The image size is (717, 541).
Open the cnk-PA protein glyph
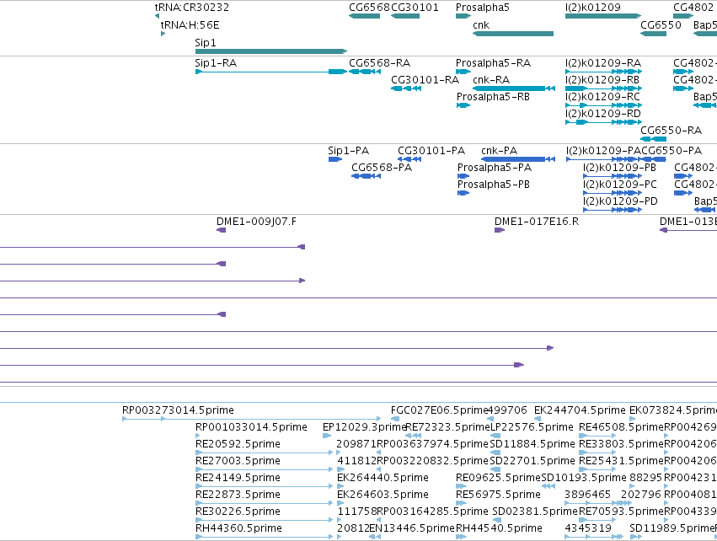[518, 159]
